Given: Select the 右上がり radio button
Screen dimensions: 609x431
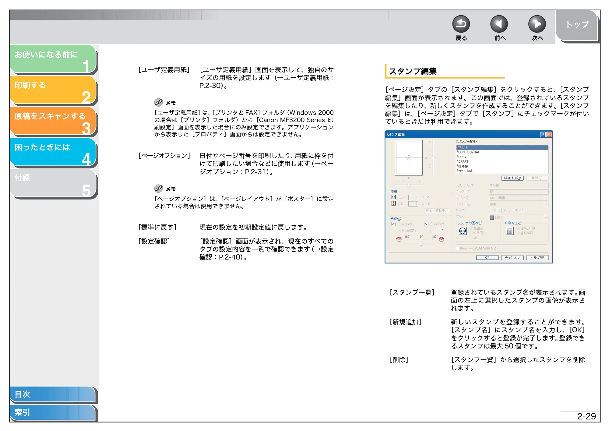Looking at the screenshot, I should (399, 224).
